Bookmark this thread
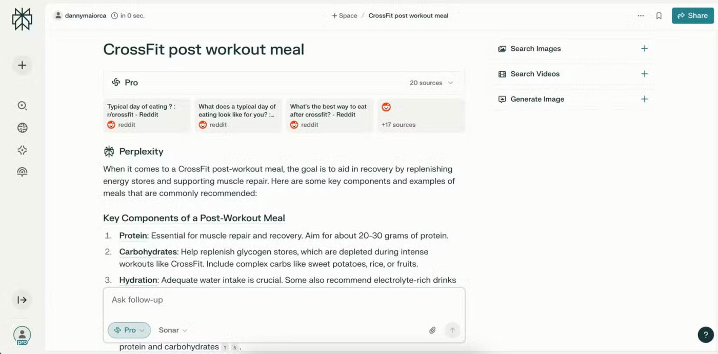 (x=659, y=16)
